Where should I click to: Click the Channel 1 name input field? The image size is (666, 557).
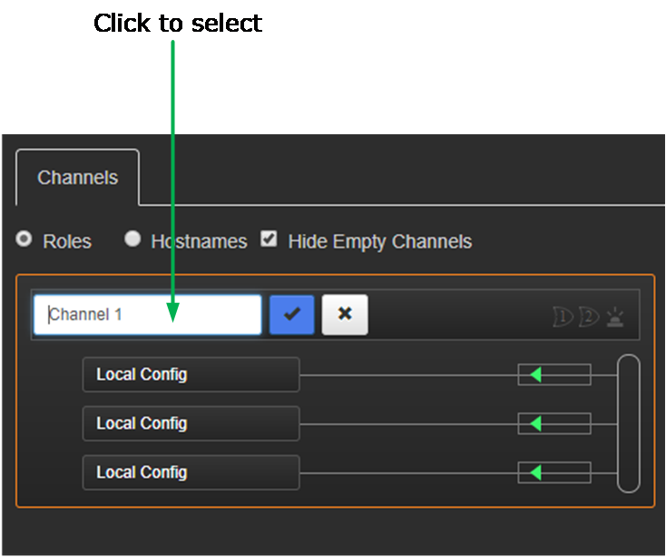(147, 315)
